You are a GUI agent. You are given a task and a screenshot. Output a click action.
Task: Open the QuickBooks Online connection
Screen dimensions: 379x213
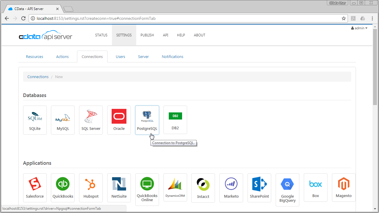[147, 190]
